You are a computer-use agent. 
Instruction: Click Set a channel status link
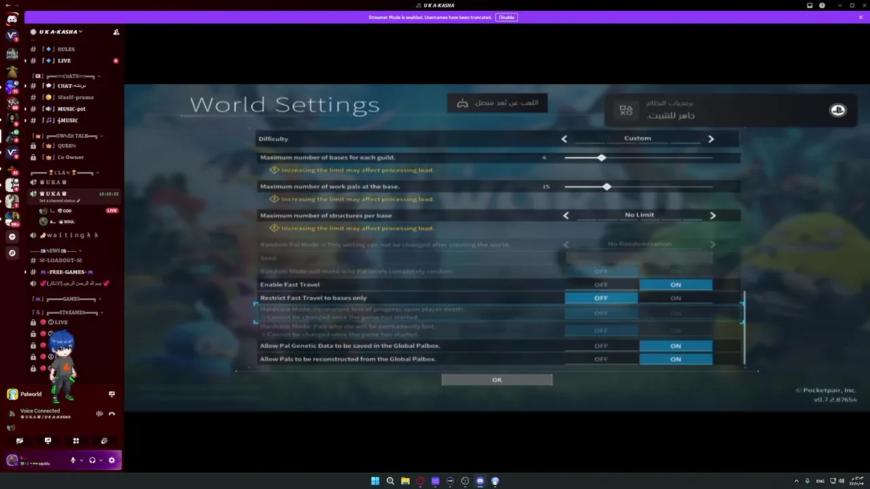[59, 201]
